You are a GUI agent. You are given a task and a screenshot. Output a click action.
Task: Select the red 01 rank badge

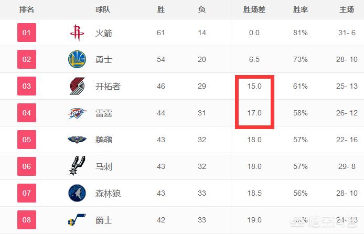click(27, 33)
